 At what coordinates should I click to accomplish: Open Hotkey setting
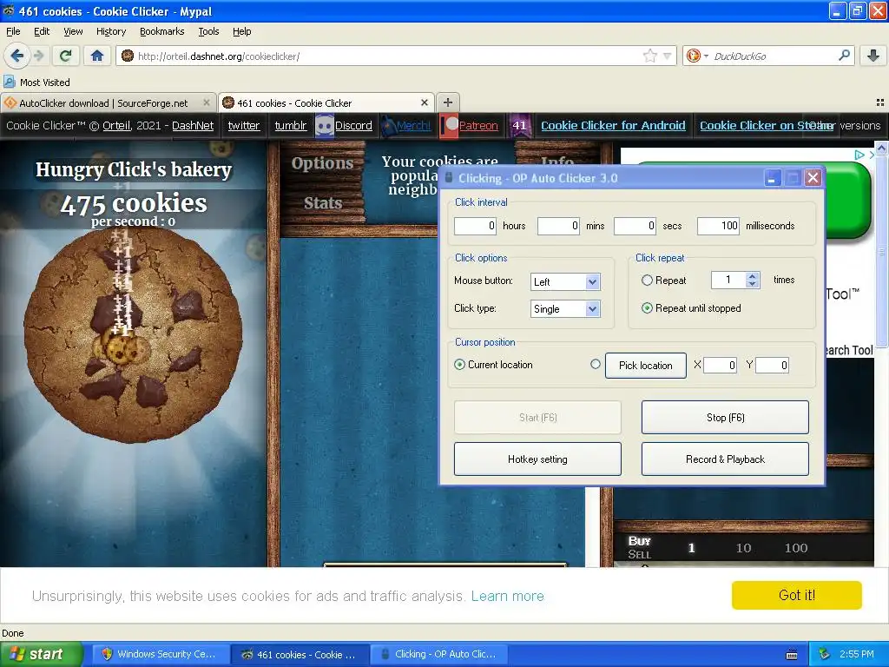[x=537, y=459]
